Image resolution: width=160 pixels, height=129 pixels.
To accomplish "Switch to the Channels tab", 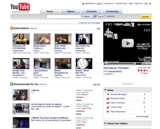I will pyautogui.click(x=91, y=12).
